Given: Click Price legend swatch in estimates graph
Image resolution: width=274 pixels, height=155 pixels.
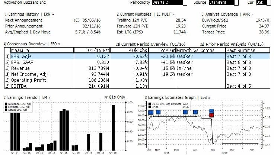Looking at the screenshot, I should click(x=150, y=107).
